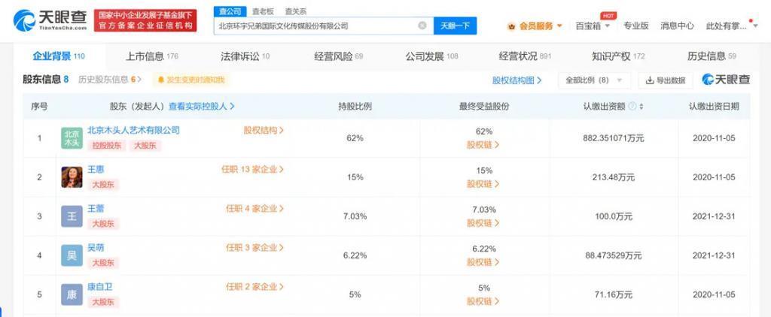771x317 pixels.
Task: Open 股权链 for the 5% shareholder
Action: (x=483, y=301)
